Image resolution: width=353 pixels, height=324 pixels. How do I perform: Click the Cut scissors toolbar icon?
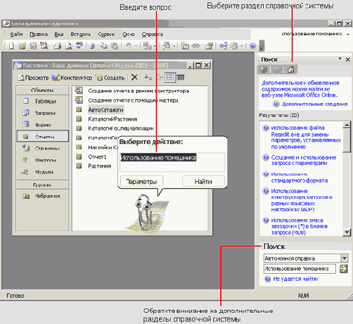(92, 46)
